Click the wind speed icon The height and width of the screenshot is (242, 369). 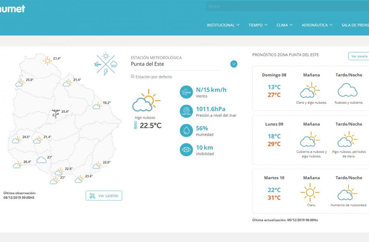tap(186, 92)
